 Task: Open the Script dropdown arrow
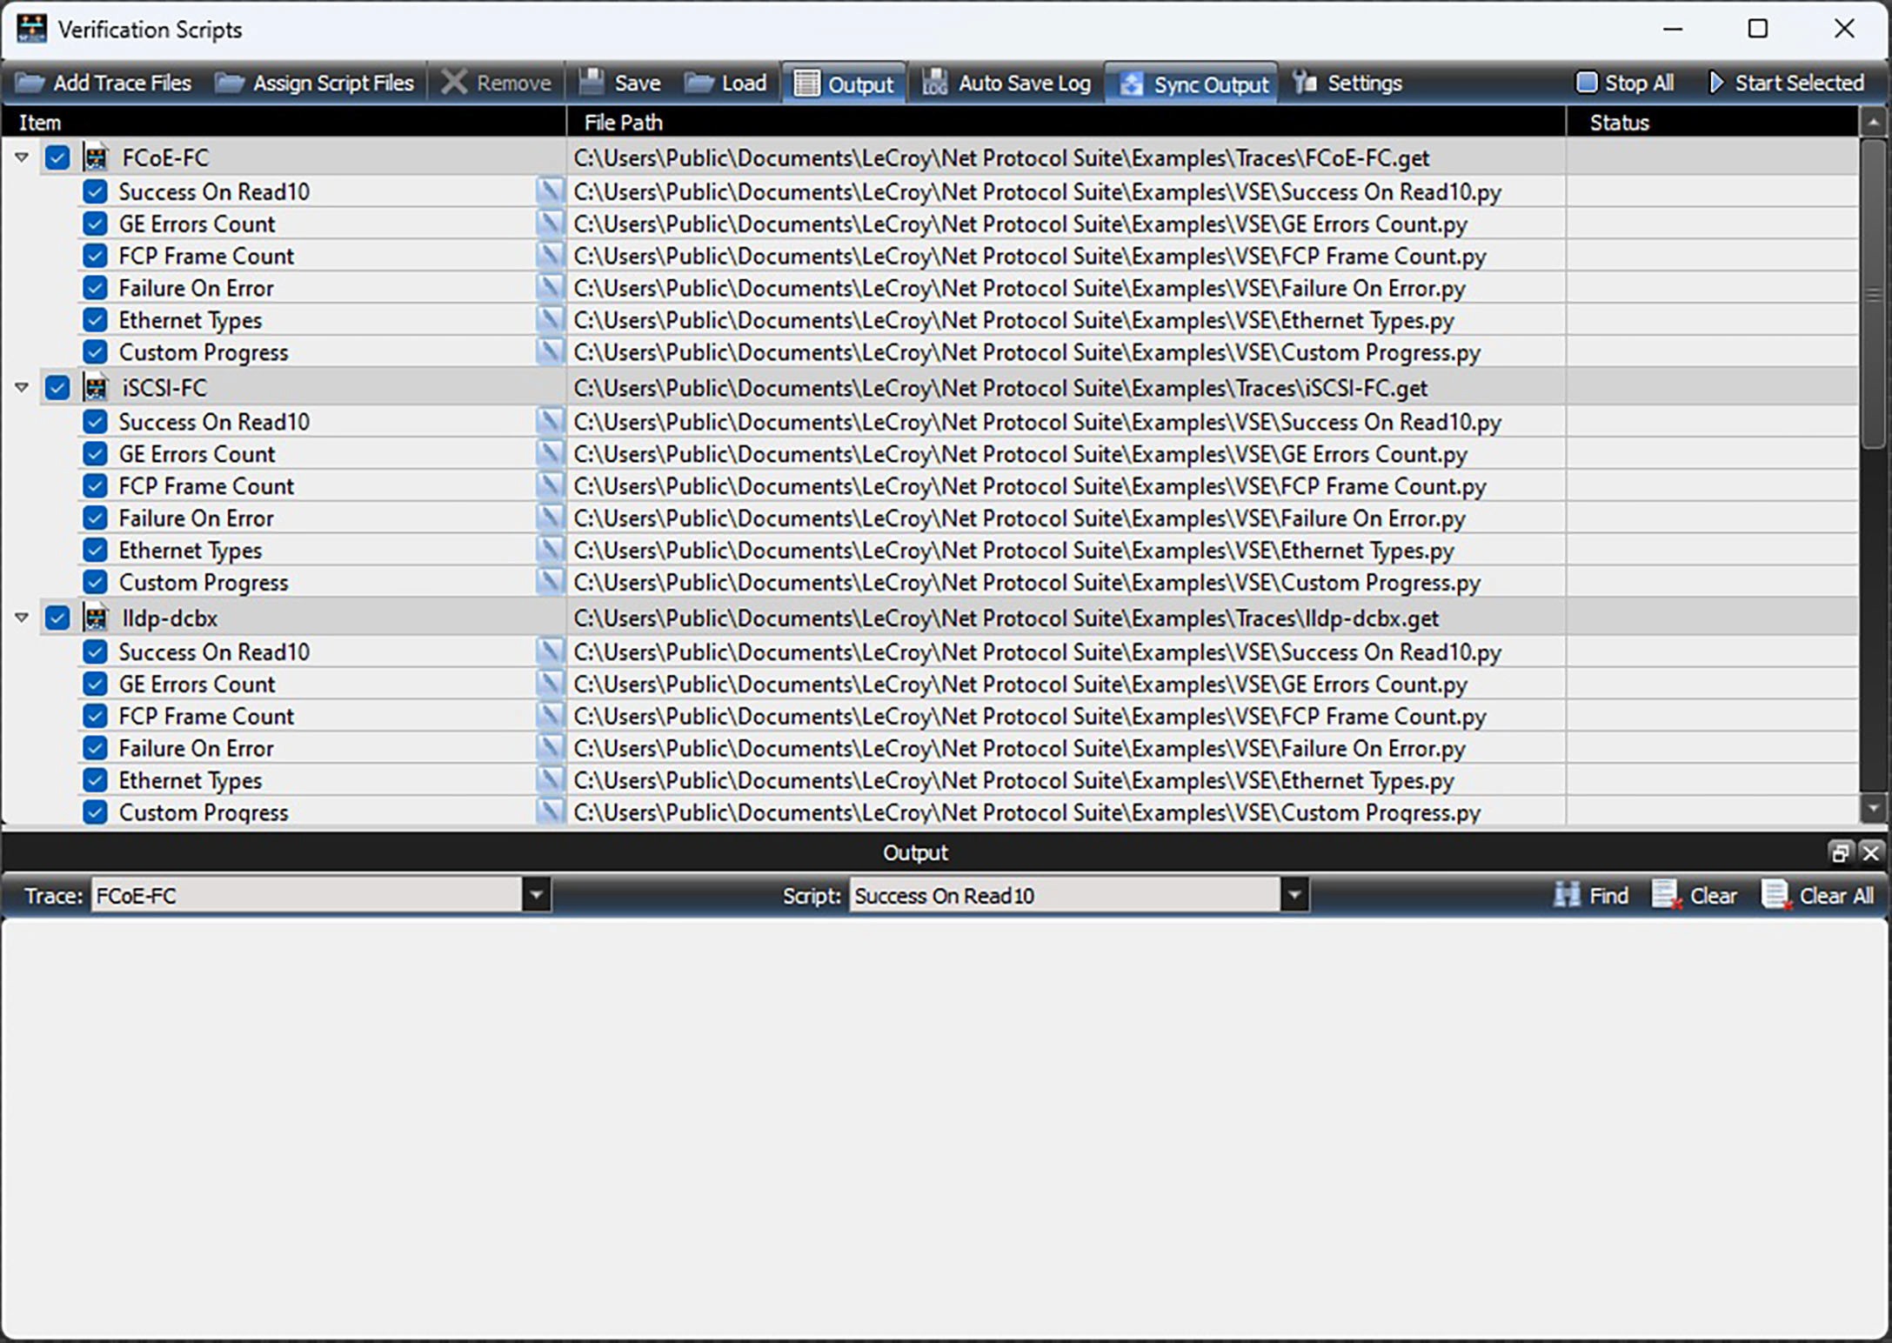click(1294, 895)
